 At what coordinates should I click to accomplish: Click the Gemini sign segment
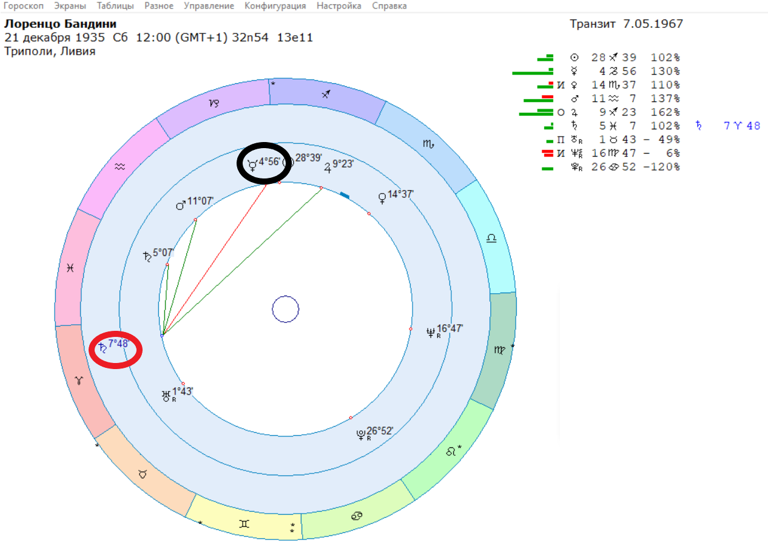pos(244,523)
